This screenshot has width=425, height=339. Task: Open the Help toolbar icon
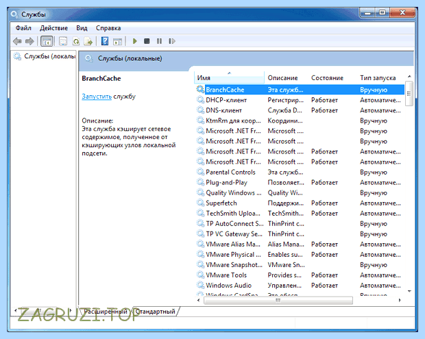click(x=105, y=41)
